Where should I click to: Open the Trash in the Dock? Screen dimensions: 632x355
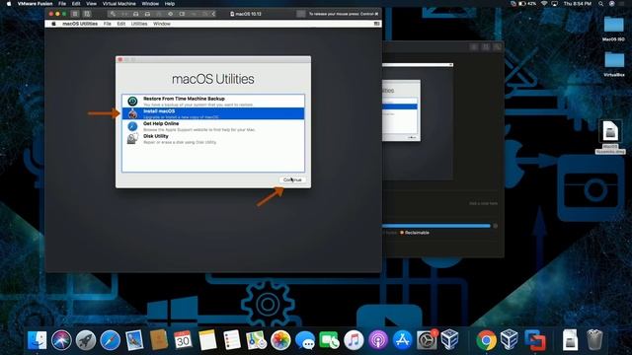[x=594, y=340]
